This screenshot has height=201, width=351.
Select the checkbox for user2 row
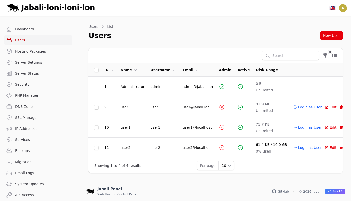96,148
